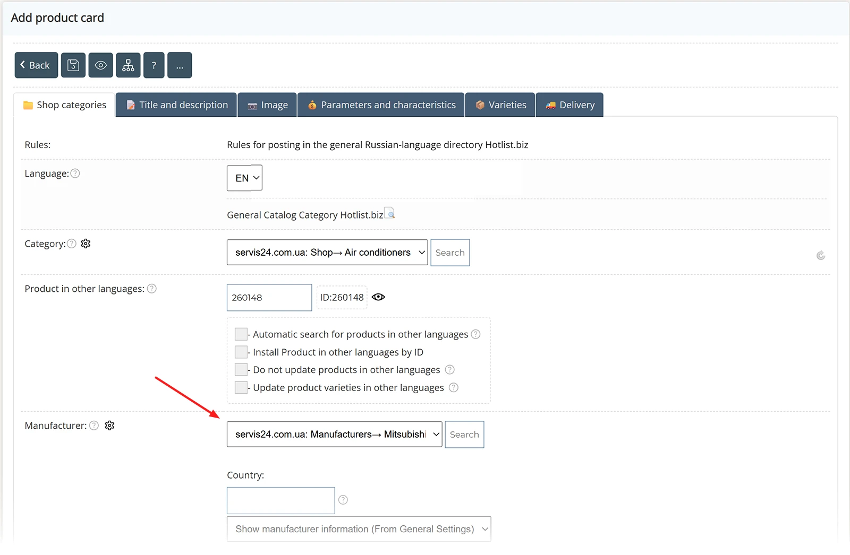
Task: Open the structure tree toolbar icon
Action: pos(128,65)
